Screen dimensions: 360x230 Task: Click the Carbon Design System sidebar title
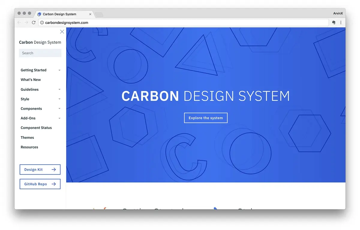(x=40, y=42)
